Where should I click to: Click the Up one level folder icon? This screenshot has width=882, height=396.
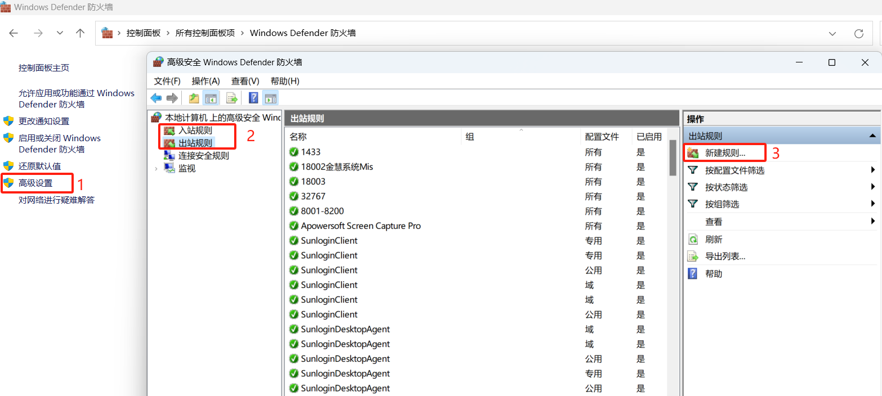[194, 98]
